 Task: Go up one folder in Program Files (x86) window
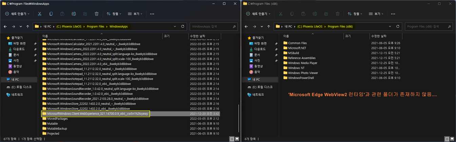(269, 26)
